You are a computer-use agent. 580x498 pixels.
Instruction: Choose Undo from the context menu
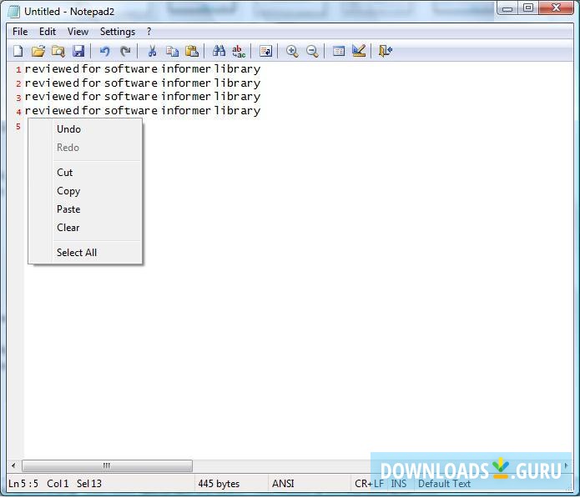(x=85, y=129)
